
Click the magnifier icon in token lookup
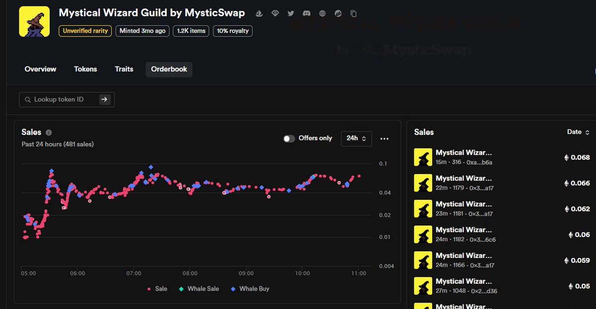coord(28,99)
